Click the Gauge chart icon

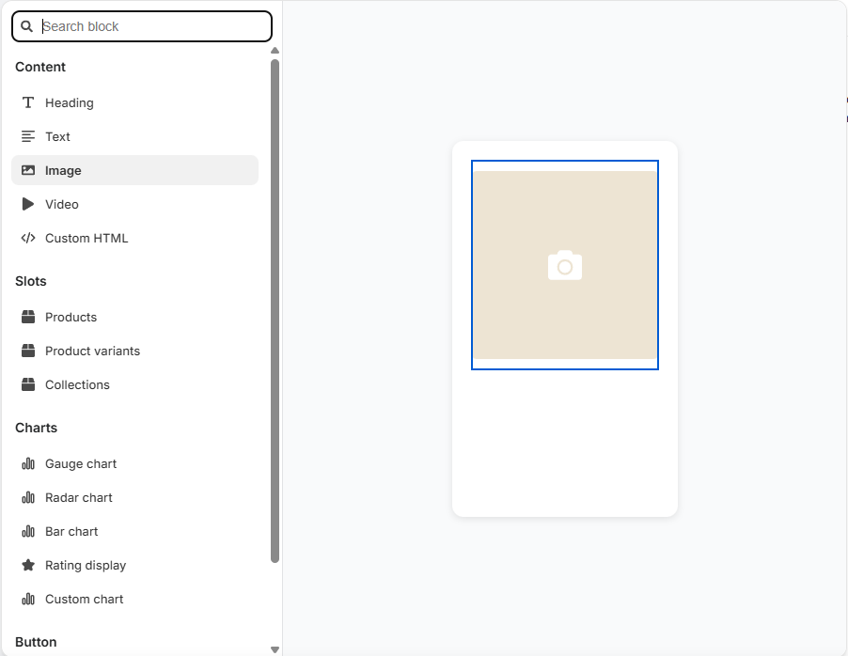coord(29,463)
